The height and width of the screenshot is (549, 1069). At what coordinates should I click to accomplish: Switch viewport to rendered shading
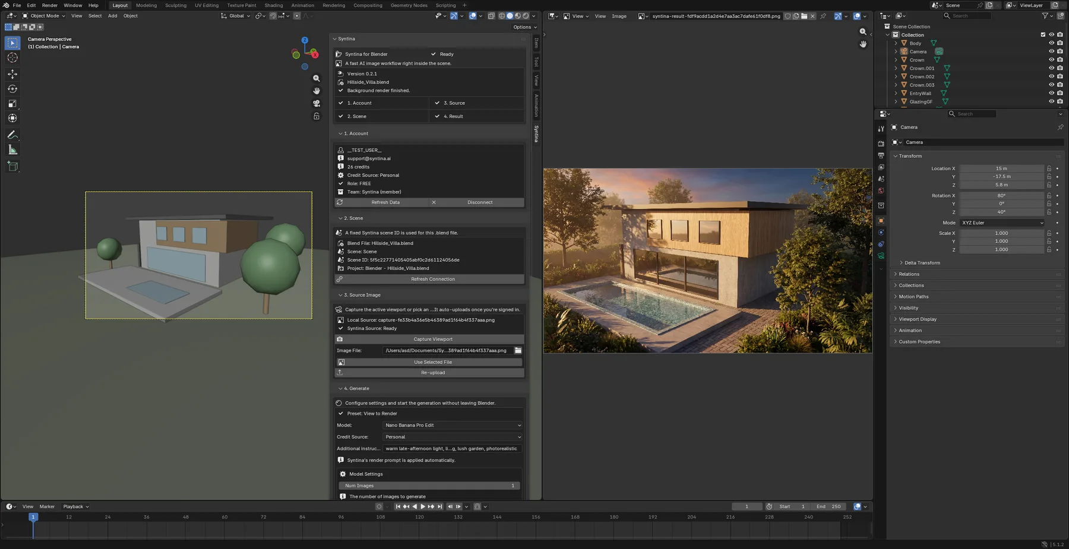[526, 16]
